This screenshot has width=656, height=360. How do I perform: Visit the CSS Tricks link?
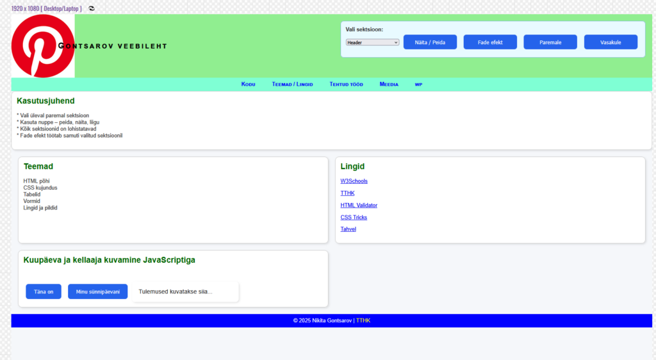click(354, 218)
